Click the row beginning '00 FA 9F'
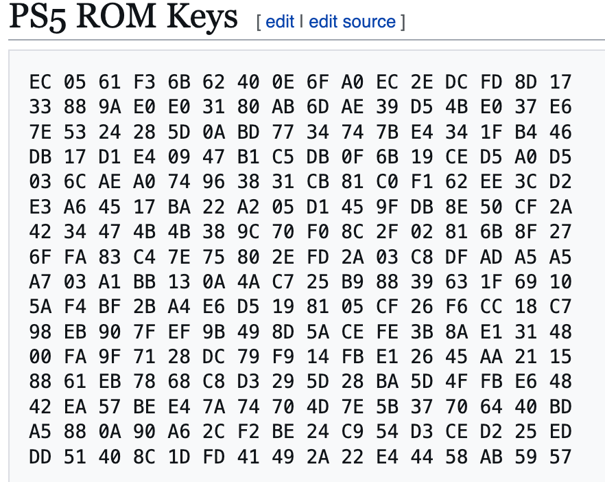Viewport: 605px width, 482px height. (x=300, y=356)
